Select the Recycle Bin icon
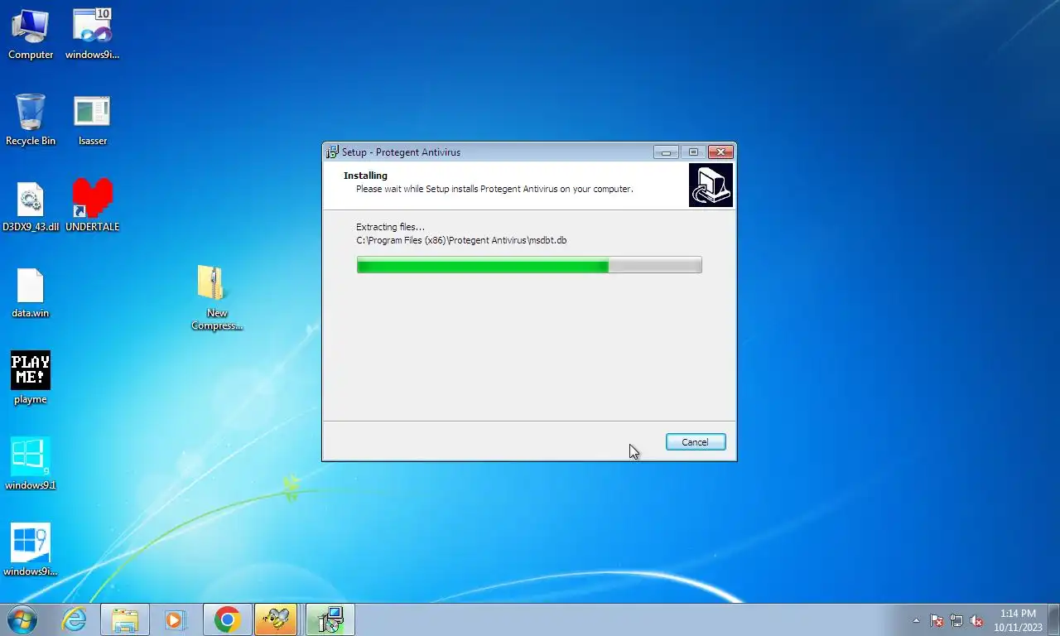 point(31,120)
